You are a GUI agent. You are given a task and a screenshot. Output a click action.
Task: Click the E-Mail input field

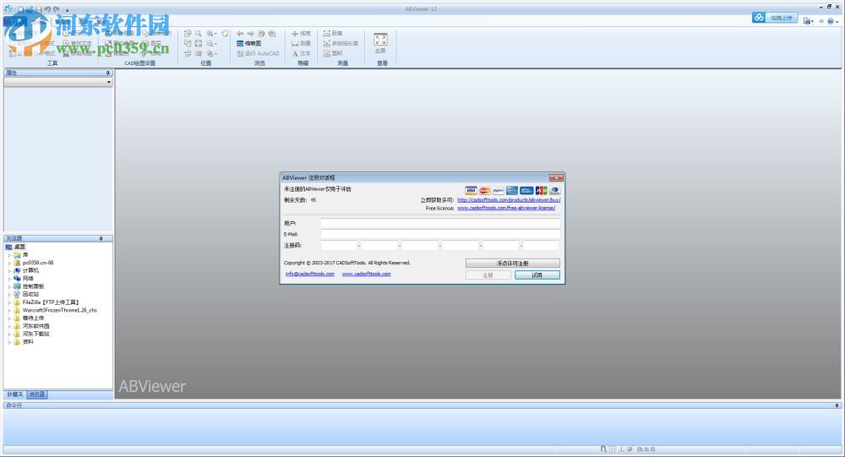(x=440, y=234)
